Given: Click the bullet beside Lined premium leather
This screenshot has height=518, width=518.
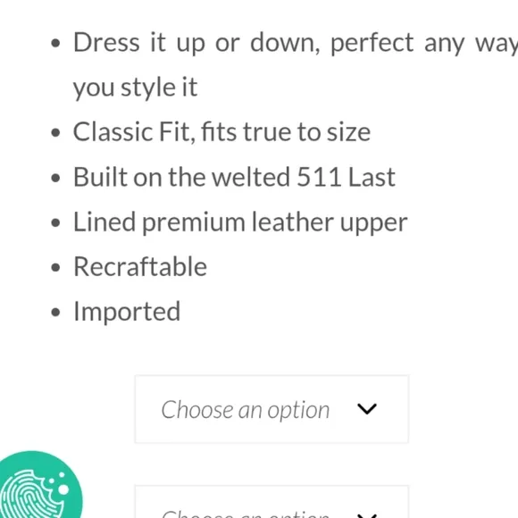Looking at the screenshot, I should 56,222.
